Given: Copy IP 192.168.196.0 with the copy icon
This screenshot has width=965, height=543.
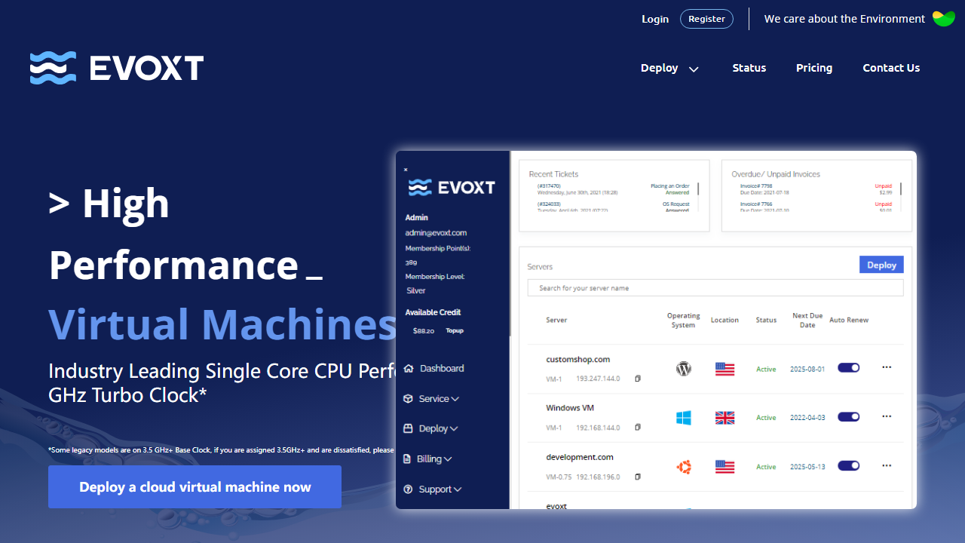Looking at the screenshot, I should (638, 477).
